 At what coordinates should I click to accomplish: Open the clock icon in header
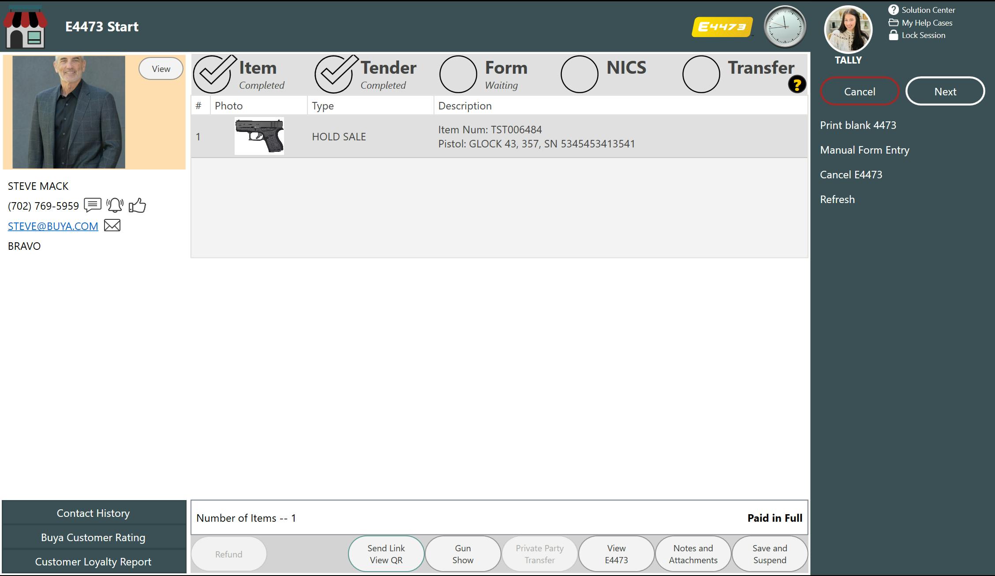785,26
